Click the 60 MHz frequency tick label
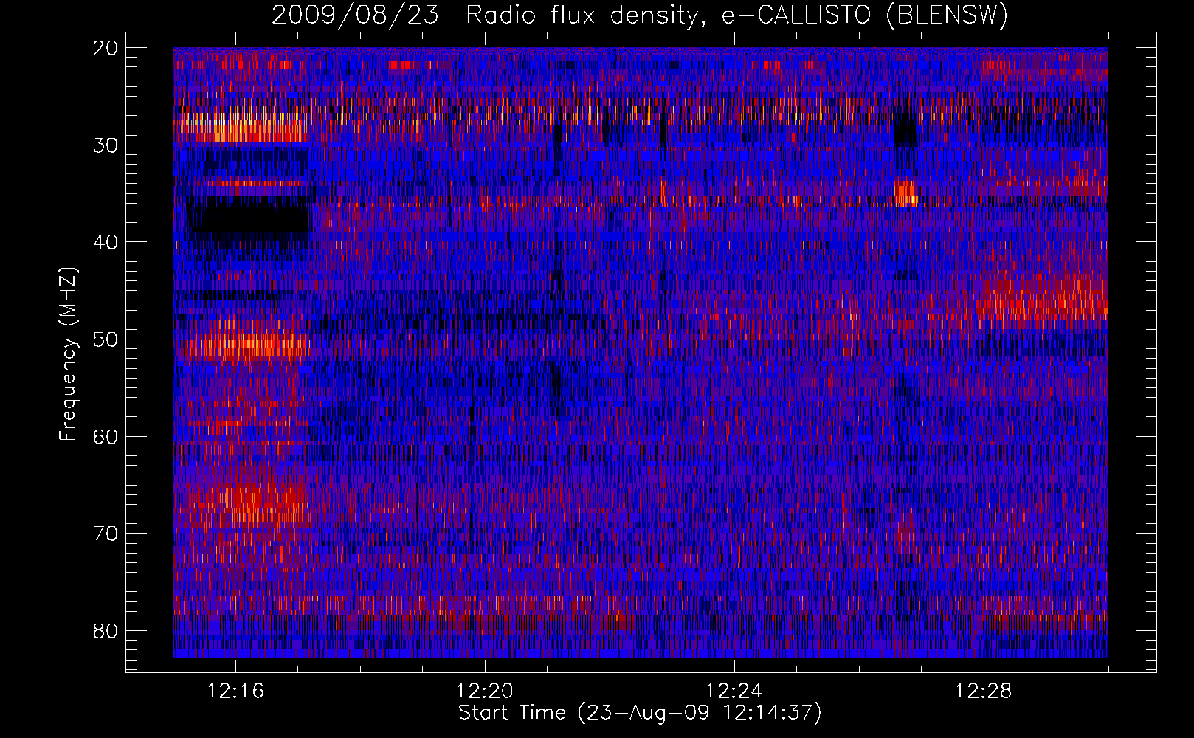Viewport: 1194px width, 738px height. 106,436
